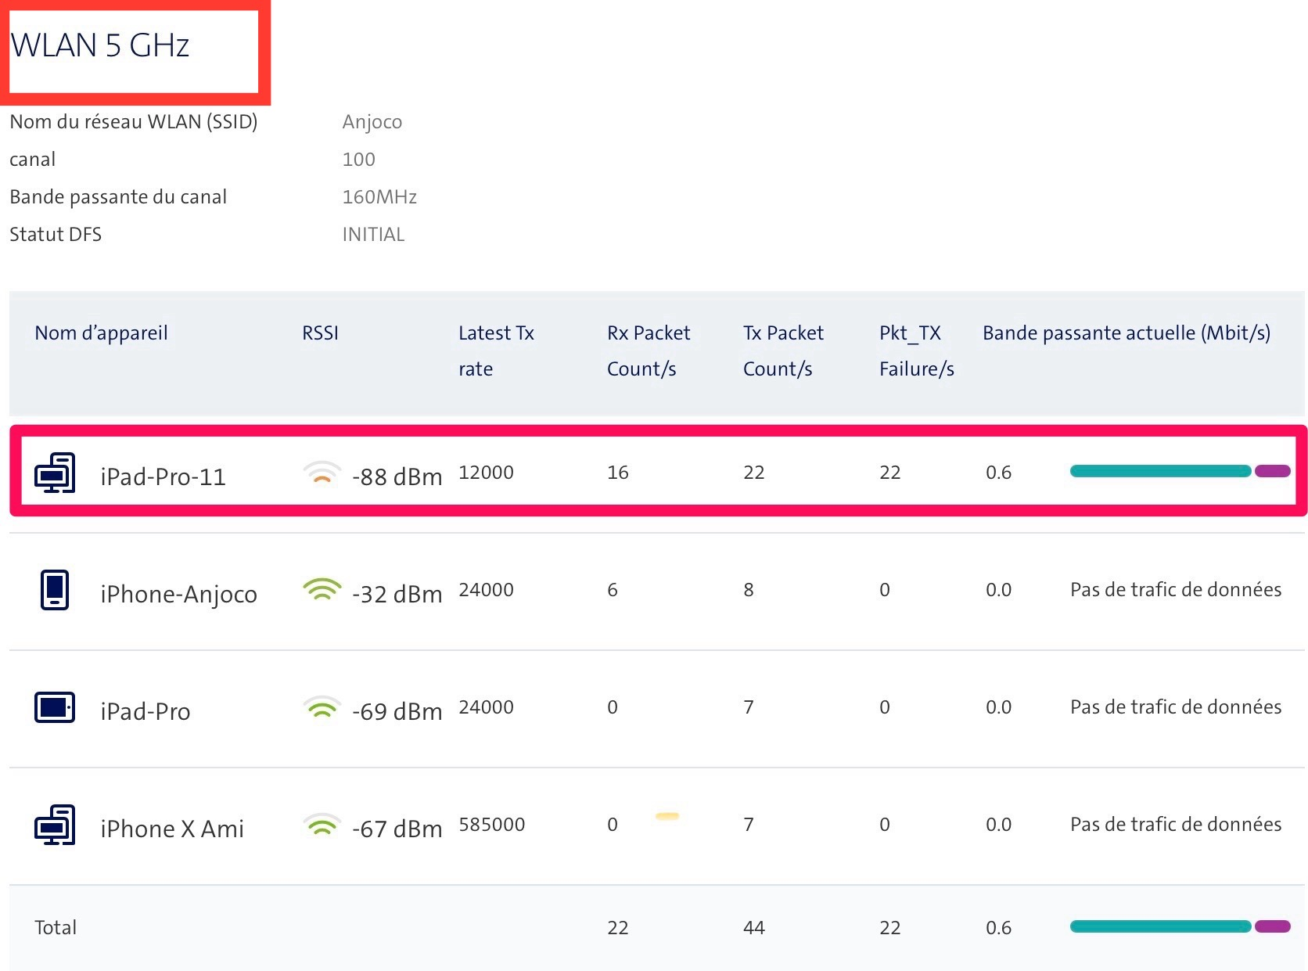Click the Wi-Fi signal icon beside -69 dBm
Viewport: 1308px width, 971px height.
pyautogui.click(x=322, y=707)
